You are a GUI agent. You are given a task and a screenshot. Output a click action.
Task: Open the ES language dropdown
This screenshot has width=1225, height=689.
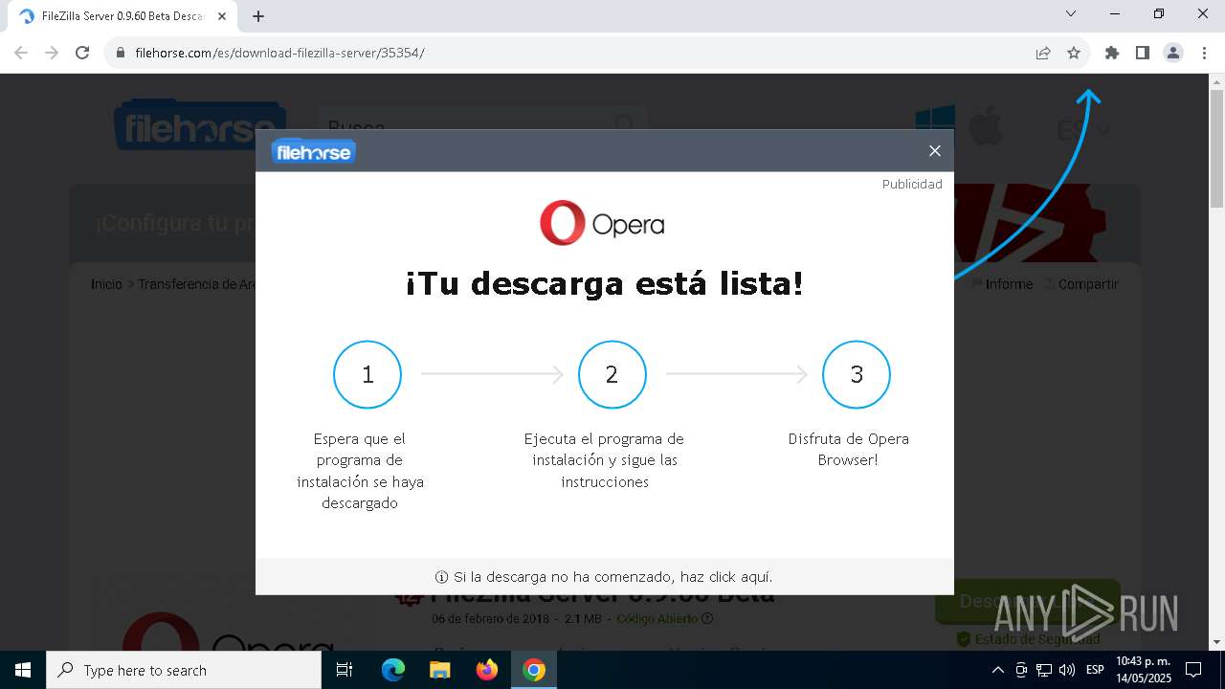tap(1083, 131)
